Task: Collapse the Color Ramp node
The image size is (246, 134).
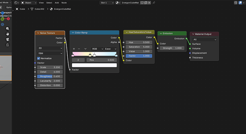Action: (73, 33)
